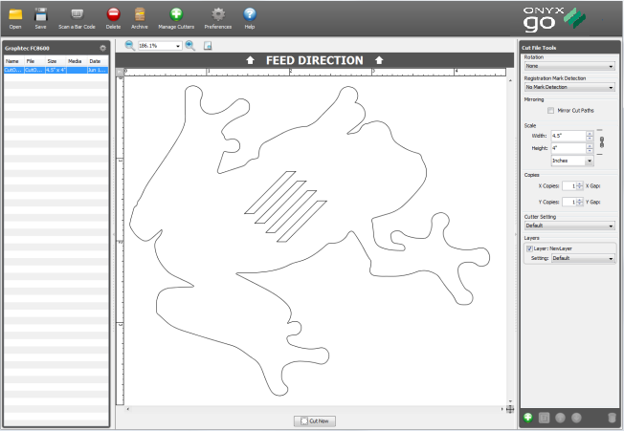
Task: Sort the job list by Name column
Action: click(12, 60)
